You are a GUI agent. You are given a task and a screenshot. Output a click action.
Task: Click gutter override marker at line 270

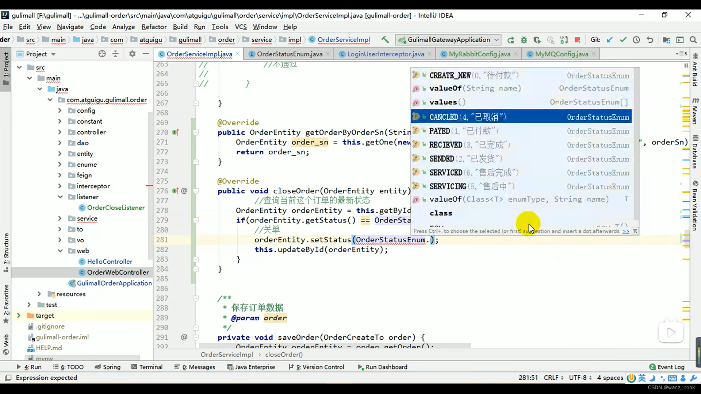[x=176, y=132]
